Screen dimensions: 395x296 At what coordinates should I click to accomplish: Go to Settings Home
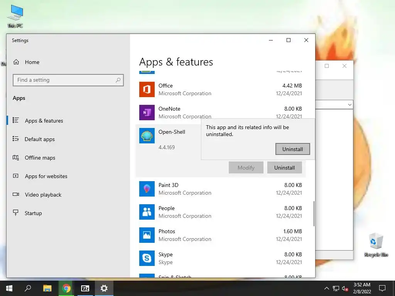tap(32, 62)
